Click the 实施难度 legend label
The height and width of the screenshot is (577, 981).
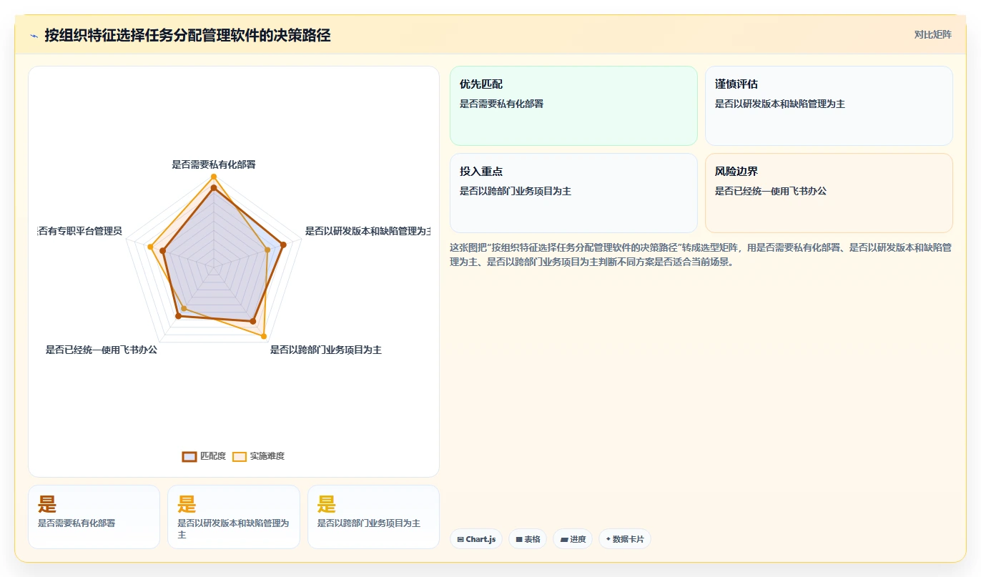(x=267, y=456)
